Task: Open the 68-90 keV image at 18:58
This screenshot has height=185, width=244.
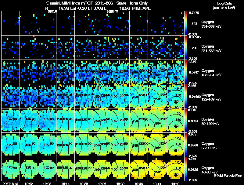Action: (10, 145)
